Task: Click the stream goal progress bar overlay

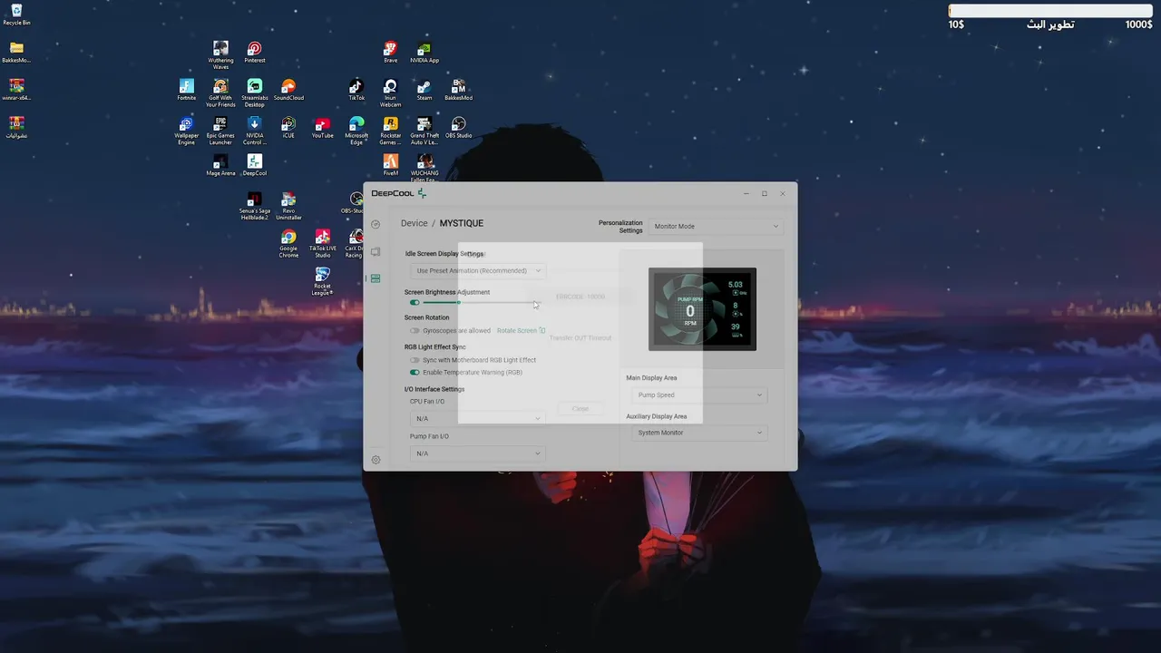Action: point(1049,11)
